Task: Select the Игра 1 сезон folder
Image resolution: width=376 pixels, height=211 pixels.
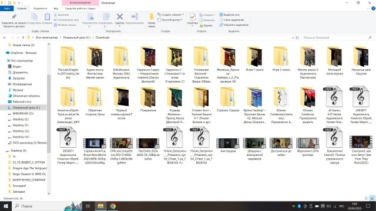Action: (254, 59)
